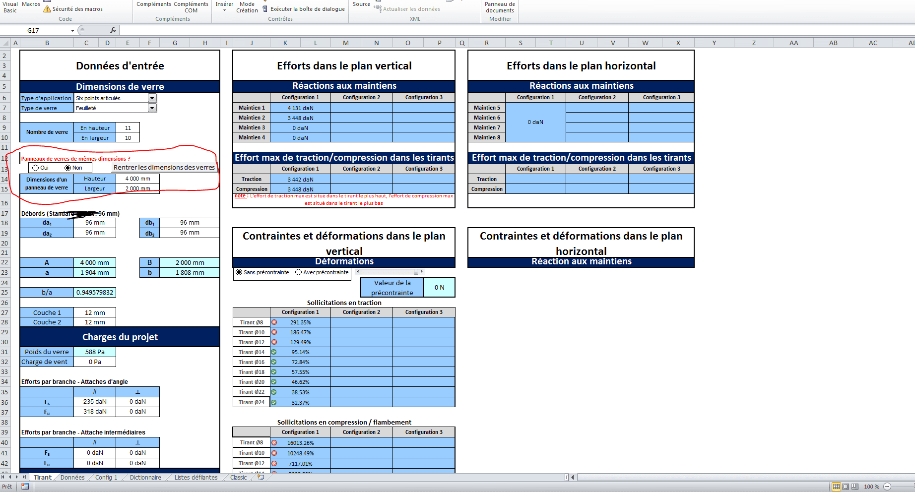Select the Non radio button
Viewport: 915px width, 492px height.
click(x=67, y=168)
